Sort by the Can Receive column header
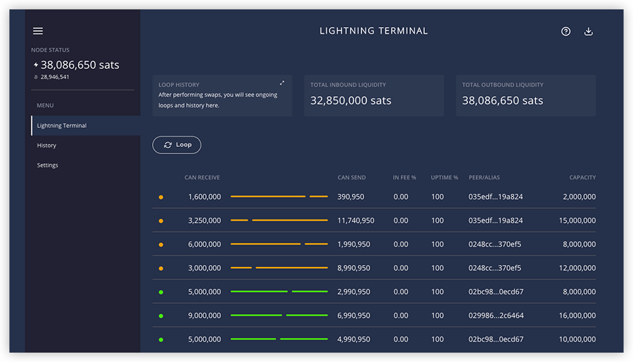The width and height of the screenshot is (633, 362). 202,177
